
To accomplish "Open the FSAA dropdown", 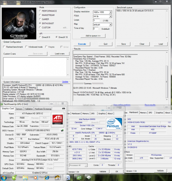I will 110,16.
